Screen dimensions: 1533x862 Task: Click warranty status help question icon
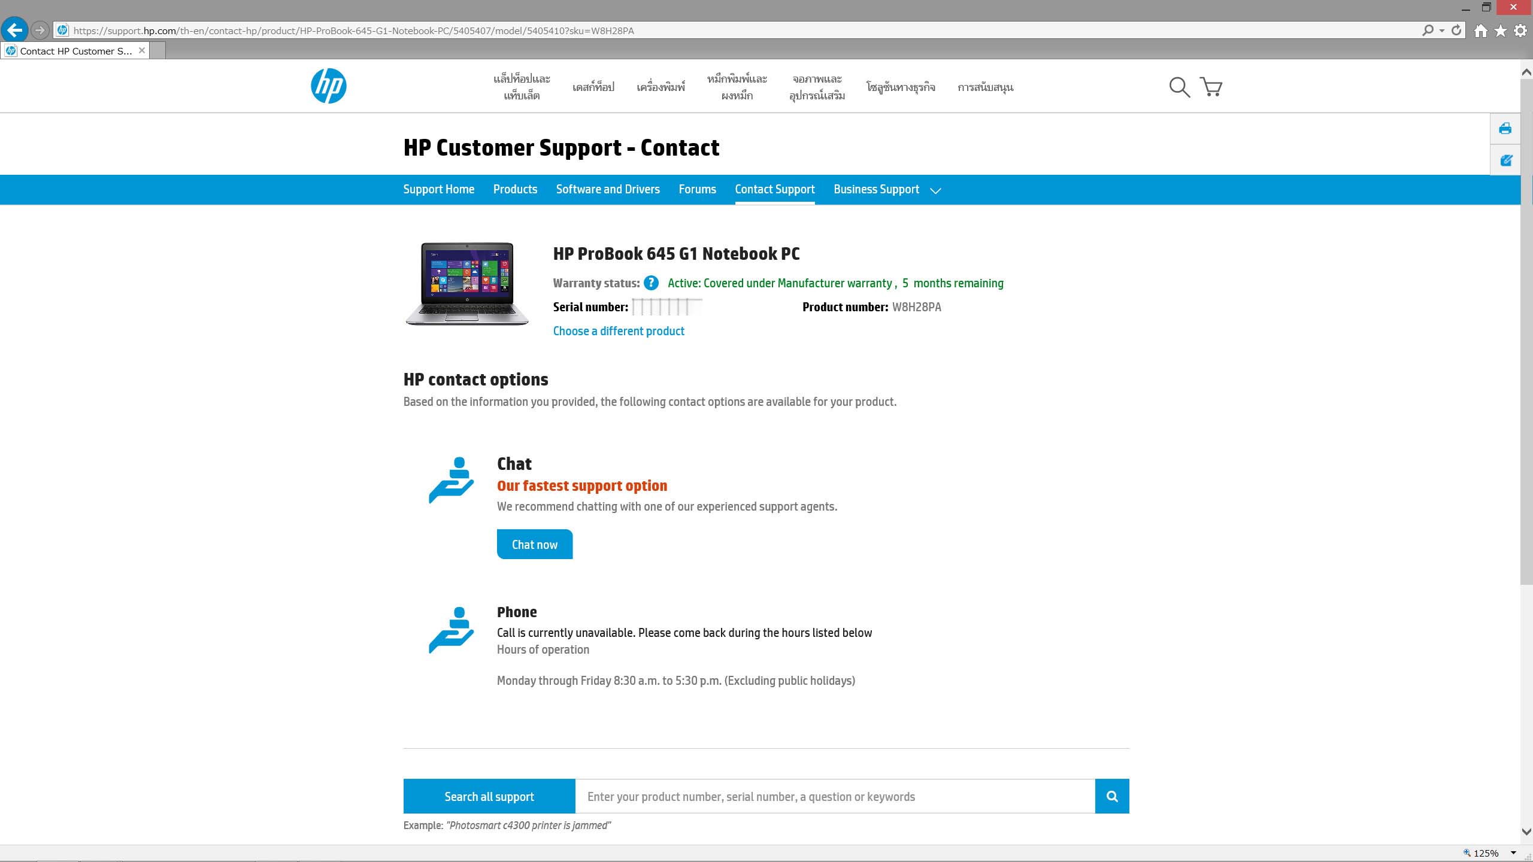(651, 283)
